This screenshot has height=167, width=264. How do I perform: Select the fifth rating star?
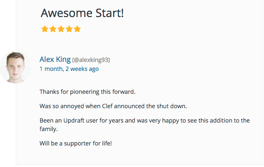(x=77, y=29)
